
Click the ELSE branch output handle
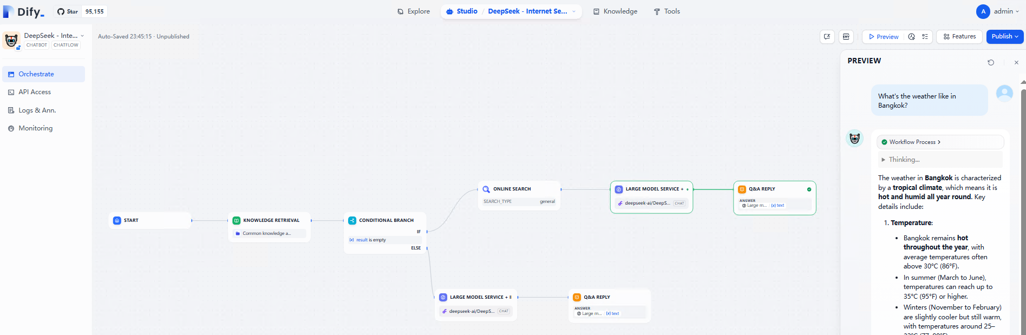pos(427,248)
